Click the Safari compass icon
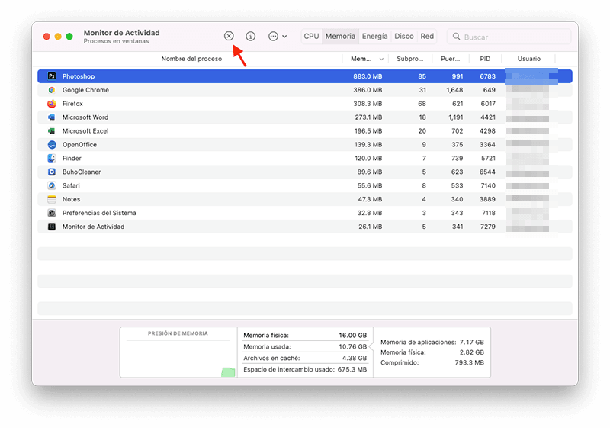The height and width of the screenshot is (428, 610). pyautogui.click(x=52, y=185)
